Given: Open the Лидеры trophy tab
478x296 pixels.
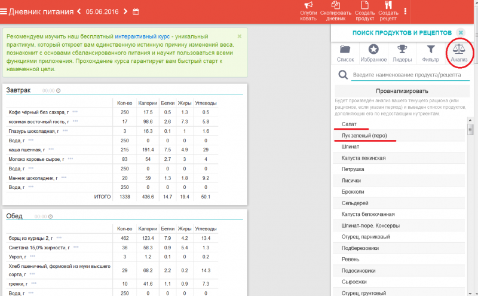Looking at the screenshot, I should point(402,53).
